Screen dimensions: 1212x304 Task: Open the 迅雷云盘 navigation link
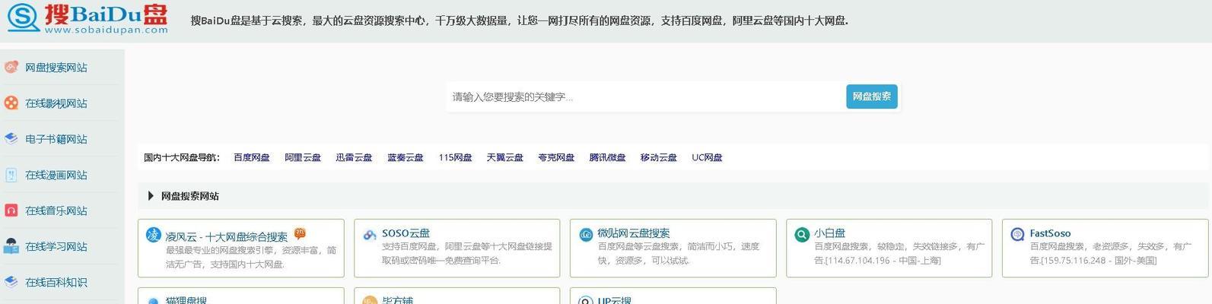[354, 157]
